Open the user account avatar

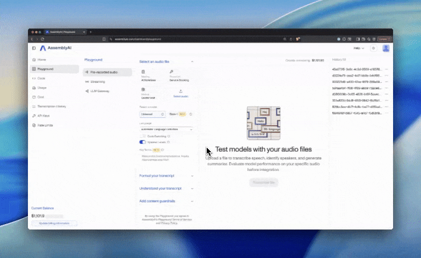386,48
